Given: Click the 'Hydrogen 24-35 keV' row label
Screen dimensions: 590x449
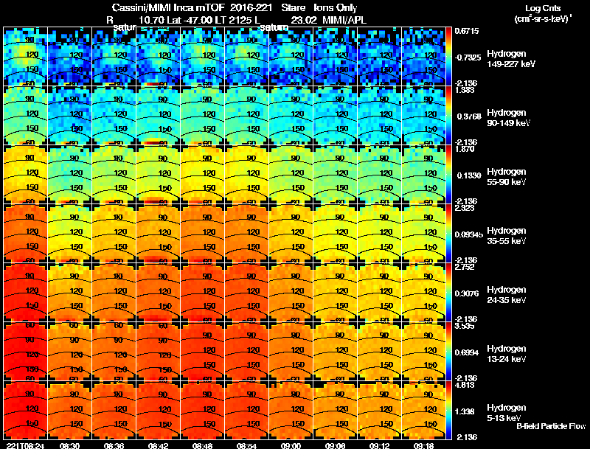Looking at the screenshot, I should pos(507,295).
